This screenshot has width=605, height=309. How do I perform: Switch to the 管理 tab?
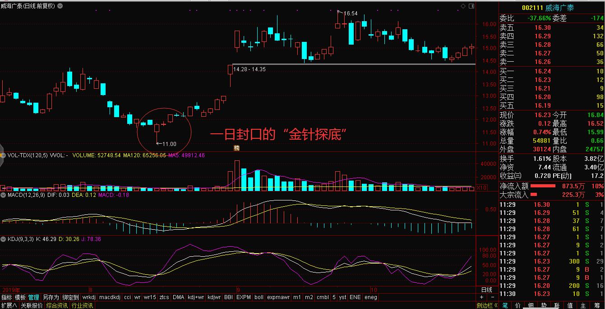pyautogui.click(x=34, y=297)
